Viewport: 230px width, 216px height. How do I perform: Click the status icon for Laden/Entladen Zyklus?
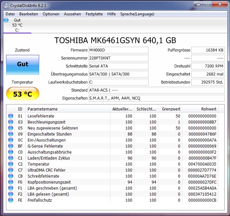[11, 158]
